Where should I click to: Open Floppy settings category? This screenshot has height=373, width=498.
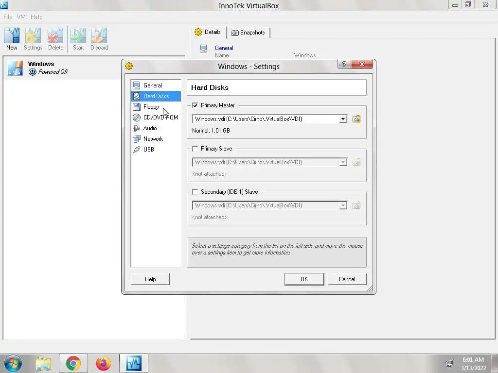156,107
